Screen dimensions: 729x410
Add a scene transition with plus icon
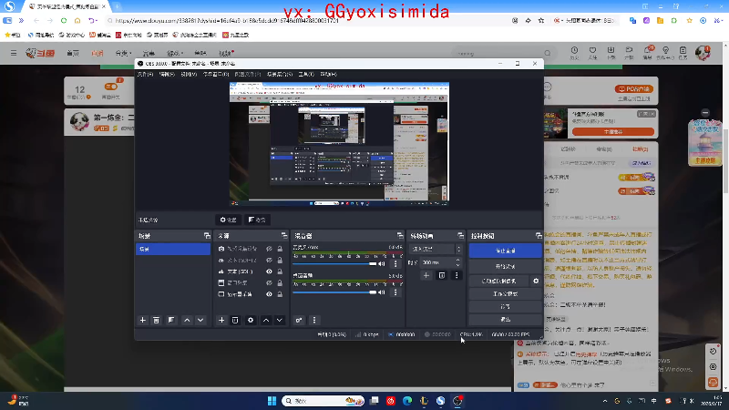[426, 276]
